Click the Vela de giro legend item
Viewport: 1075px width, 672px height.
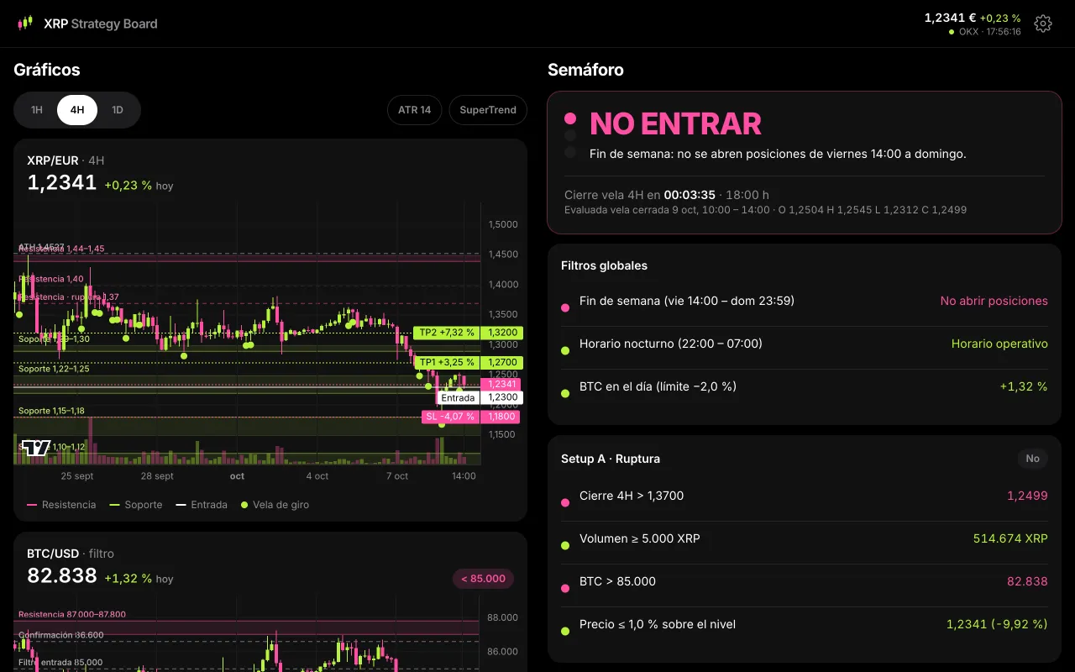pyautogui.click(x=275, y=505)
